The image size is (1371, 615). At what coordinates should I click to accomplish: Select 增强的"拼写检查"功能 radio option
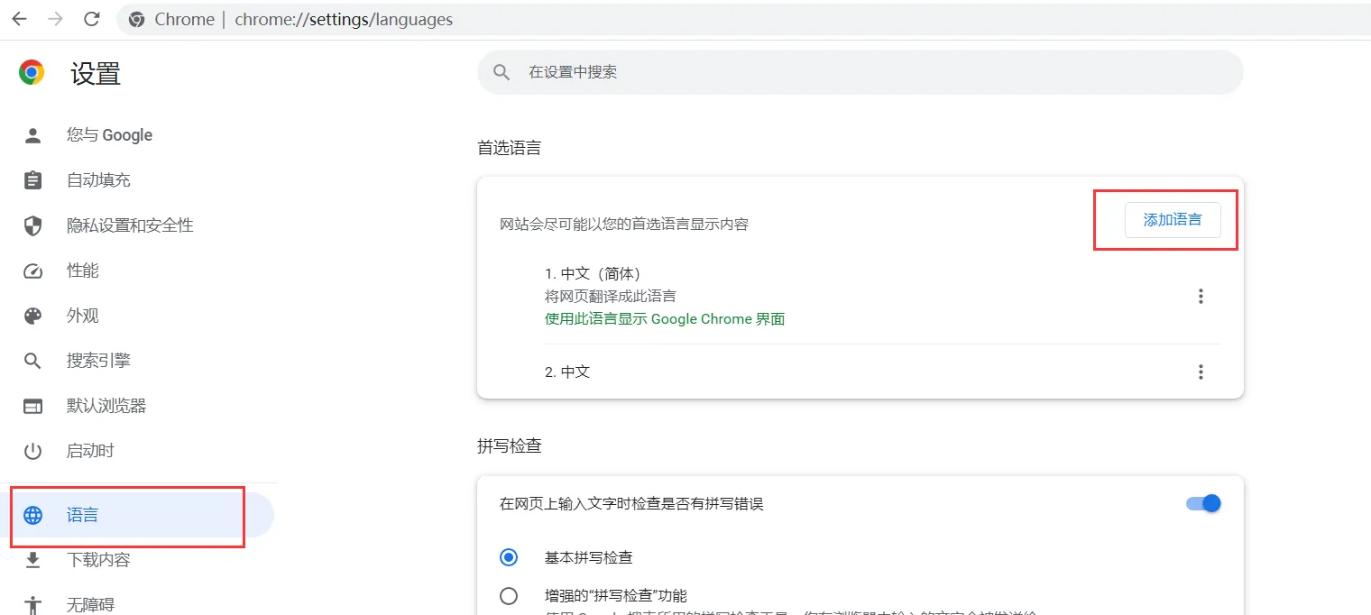click(x=509, y=595)
